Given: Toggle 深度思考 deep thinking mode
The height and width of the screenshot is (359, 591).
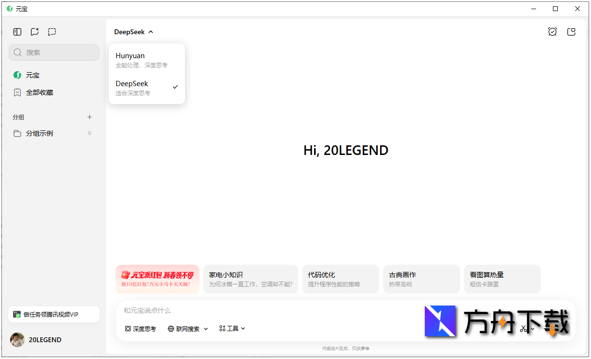Looking at the screenshot, I should (141, 329).
